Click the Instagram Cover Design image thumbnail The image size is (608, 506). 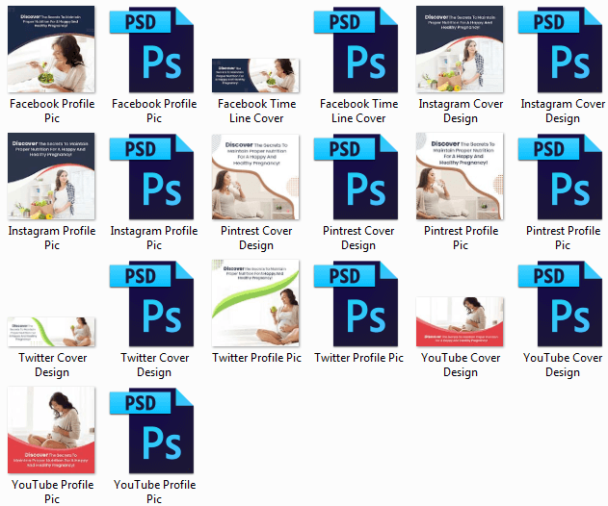(x=460, y=49)
